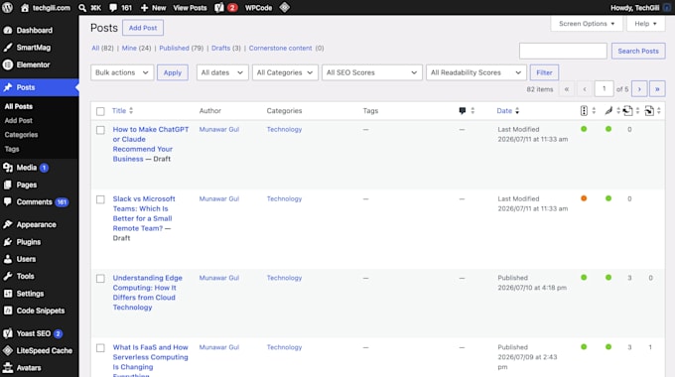Click the Add Post button

pyautogui.click(x=143, y=28)
